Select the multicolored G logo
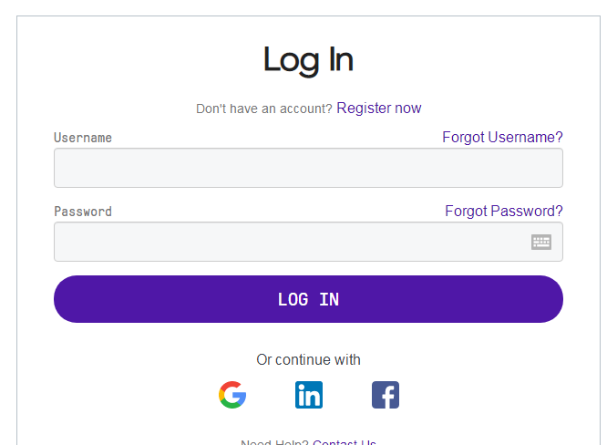Screen dimensions: 607x445 (x=232, y=395)
